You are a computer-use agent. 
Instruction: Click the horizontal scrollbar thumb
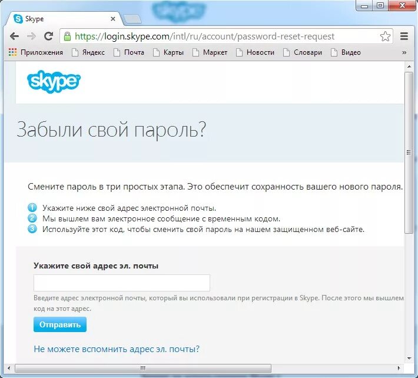(x=143, y=368)
